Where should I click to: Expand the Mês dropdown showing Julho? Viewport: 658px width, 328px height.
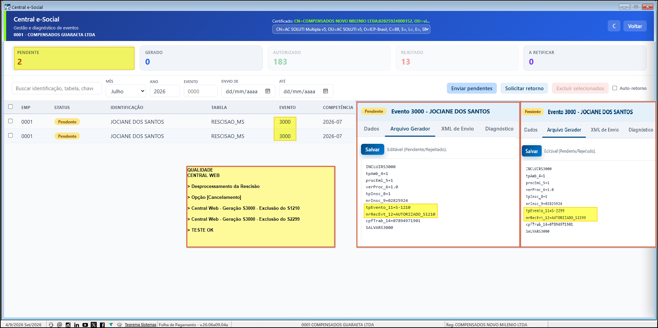[x=126, y=91]
